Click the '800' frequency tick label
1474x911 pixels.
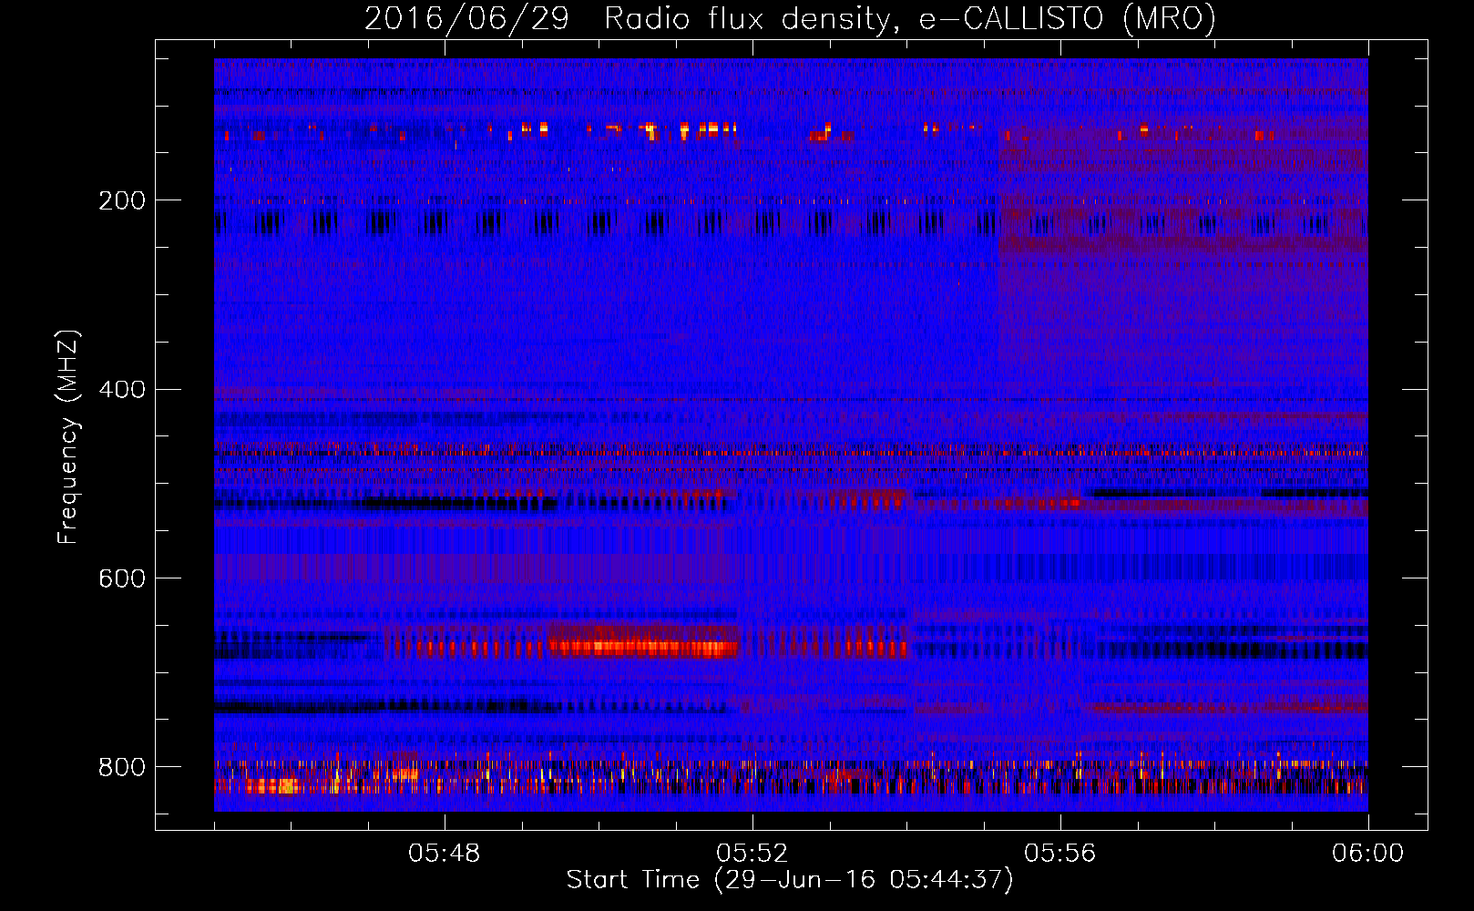[122, 767]
